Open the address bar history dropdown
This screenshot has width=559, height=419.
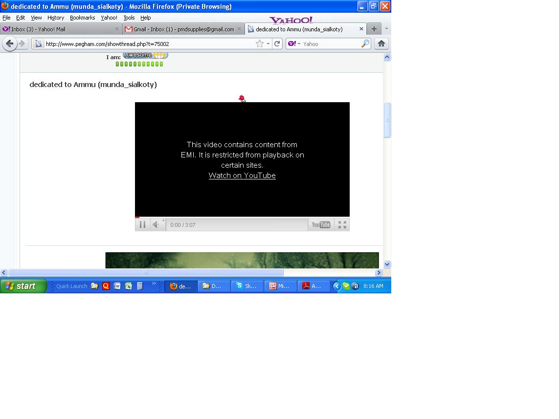[x=268, y=44]
